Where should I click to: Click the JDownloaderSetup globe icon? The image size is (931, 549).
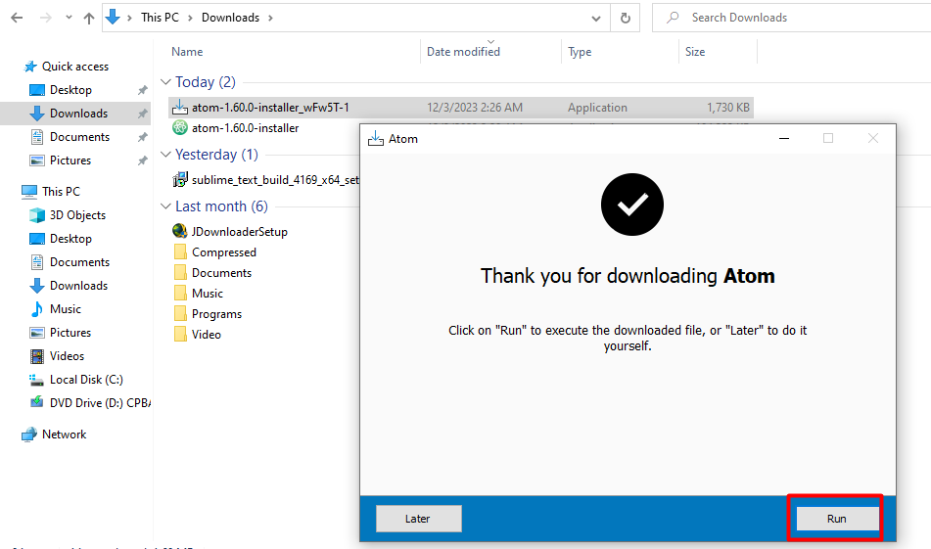180,231
